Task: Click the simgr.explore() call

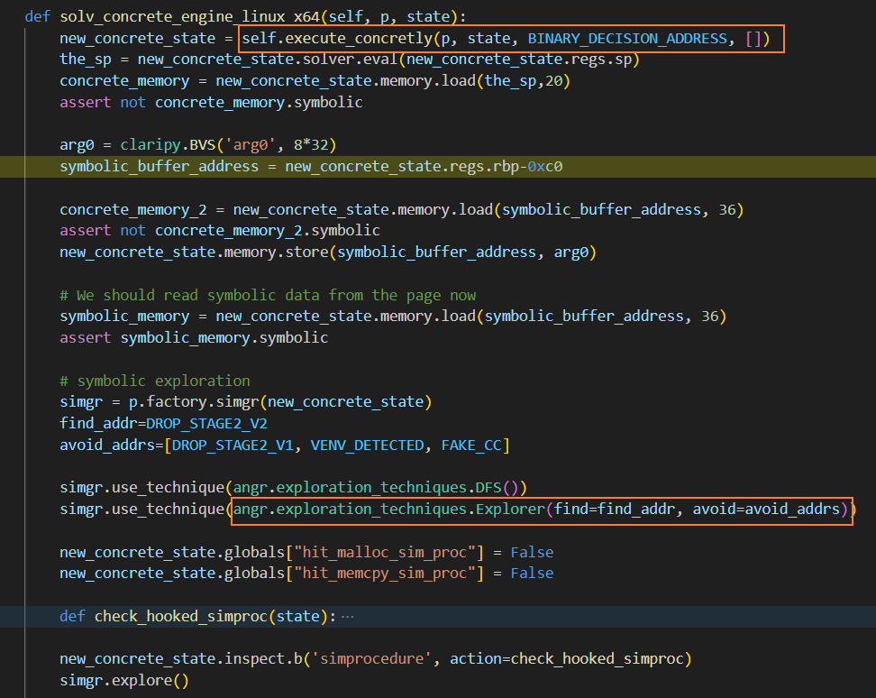Action: pyautogui.click(x=124, y=681)
